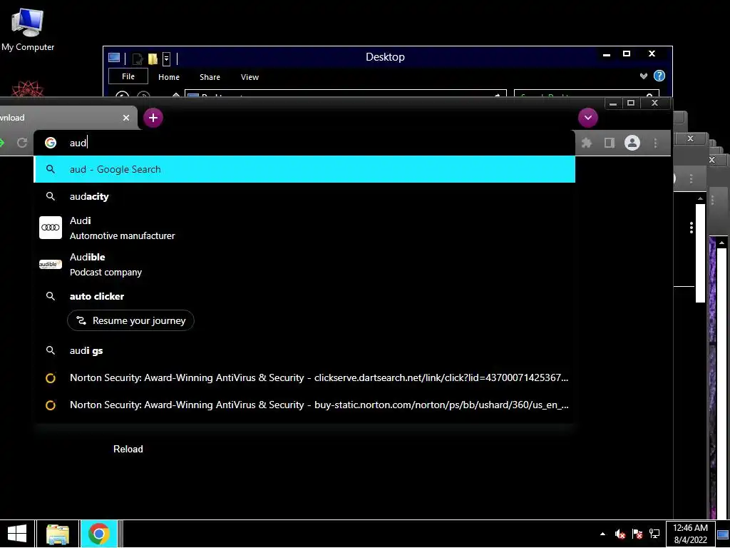The width and height of the screenshot is (730, 548).
Task: Select the 'audacity' search suggestion
Action: pyautogui.click(x=304, y=196)
